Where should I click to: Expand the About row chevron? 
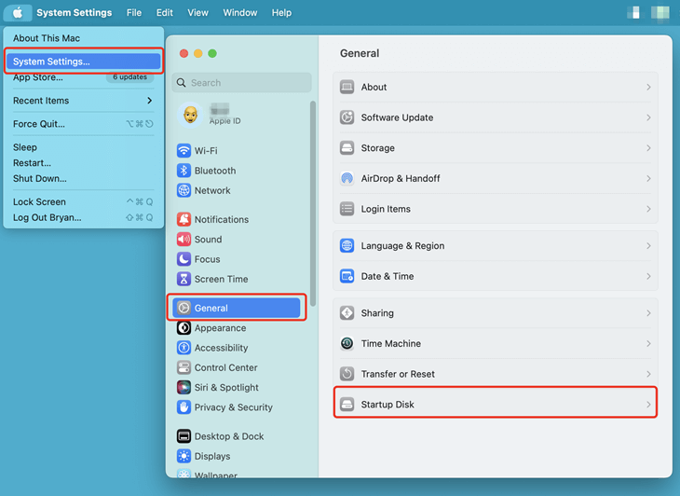click(648, 88)
